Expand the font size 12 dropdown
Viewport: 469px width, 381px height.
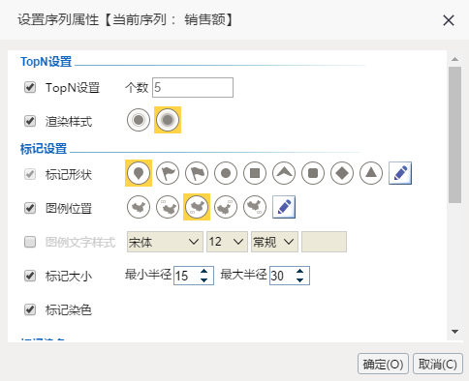[x=227, y=242]
